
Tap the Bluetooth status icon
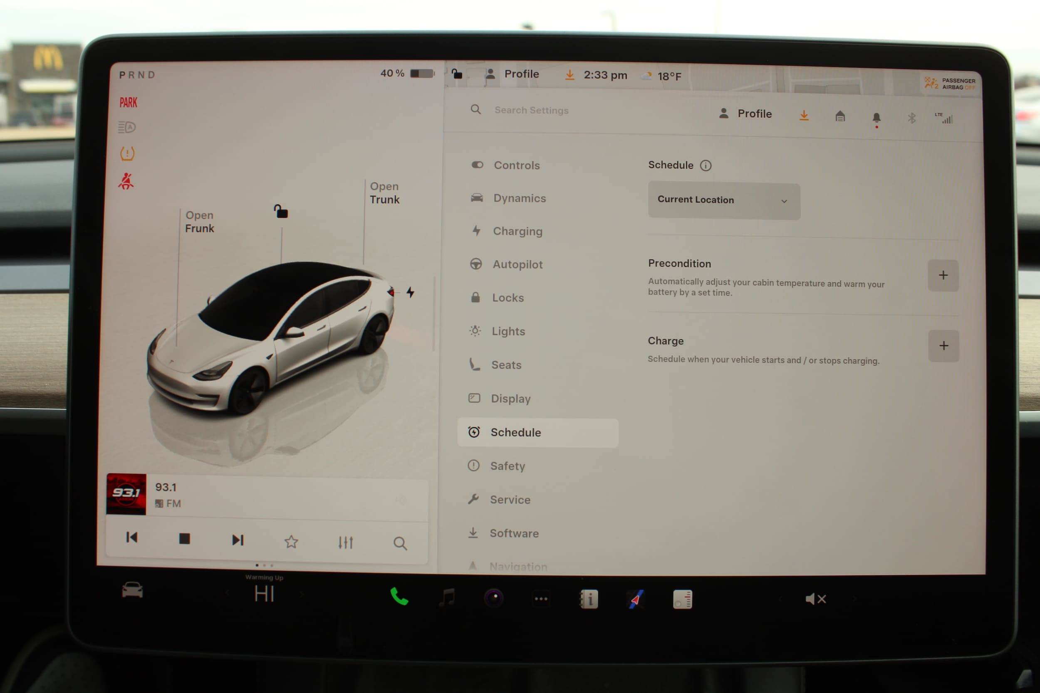click(x=911, y=118)
